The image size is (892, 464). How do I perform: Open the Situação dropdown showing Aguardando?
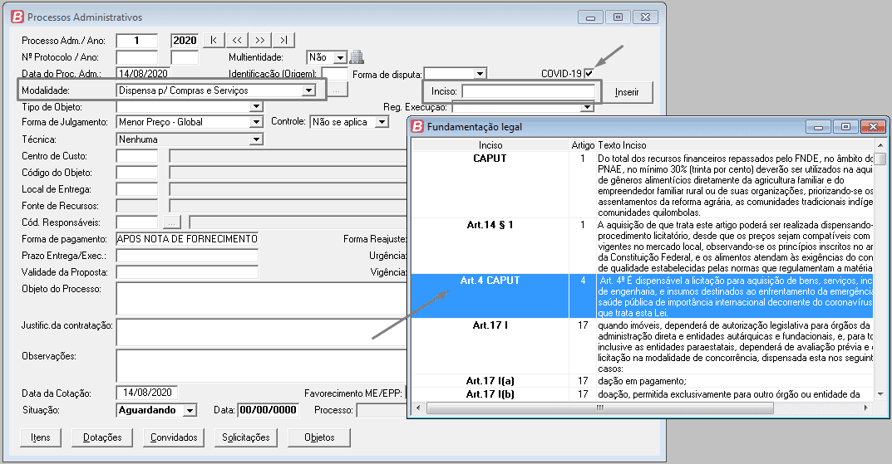(190, 410)
